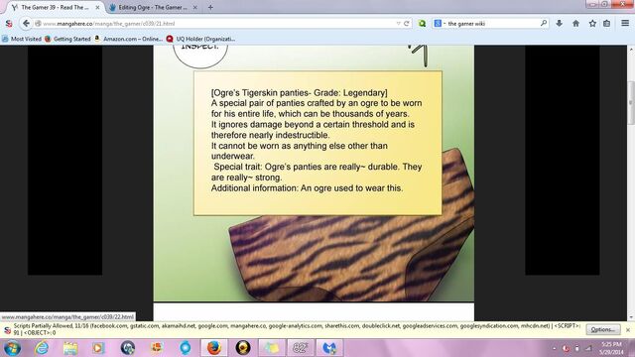Screen dimensions: 635x357
Task: Click scrollbar down arrow
Action: click(631, 317)
